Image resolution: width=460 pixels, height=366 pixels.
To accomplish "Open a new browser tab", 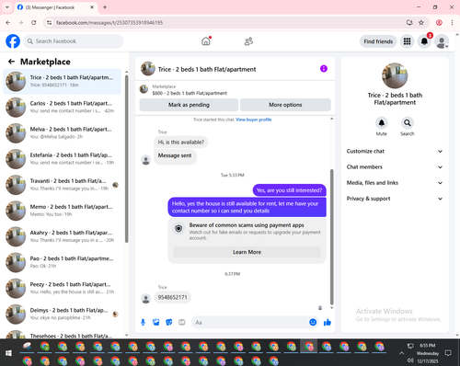I will click(x=105, y=7).
